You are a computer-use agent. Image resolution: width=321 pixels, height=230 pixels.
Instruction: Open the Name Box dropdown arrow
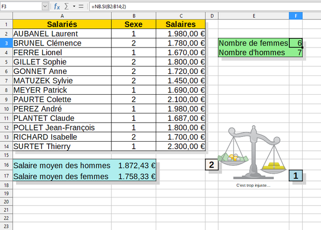point(45,6)
